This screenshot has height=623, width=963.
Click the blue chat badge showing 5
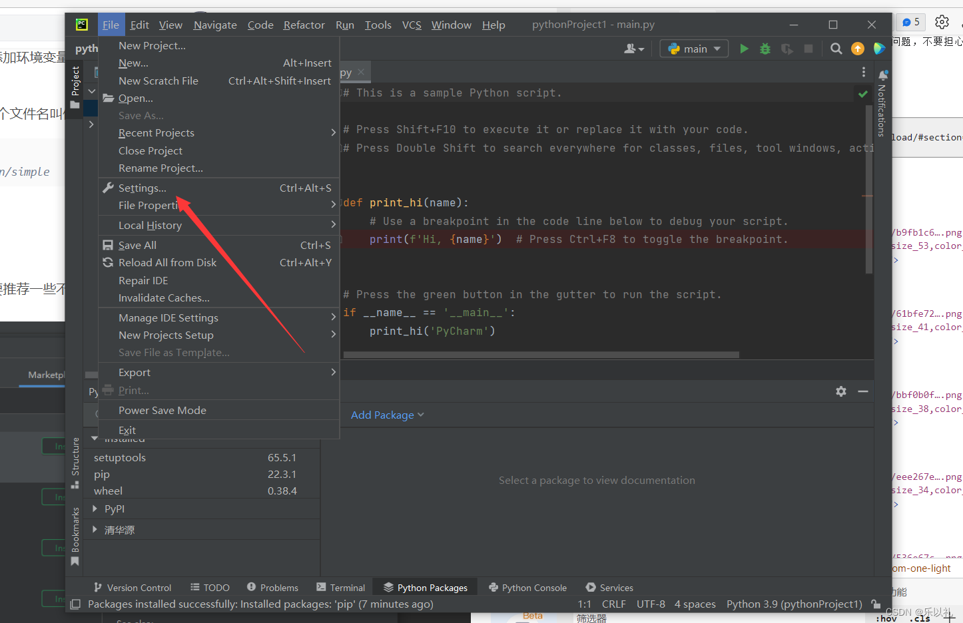click(910, 22)
